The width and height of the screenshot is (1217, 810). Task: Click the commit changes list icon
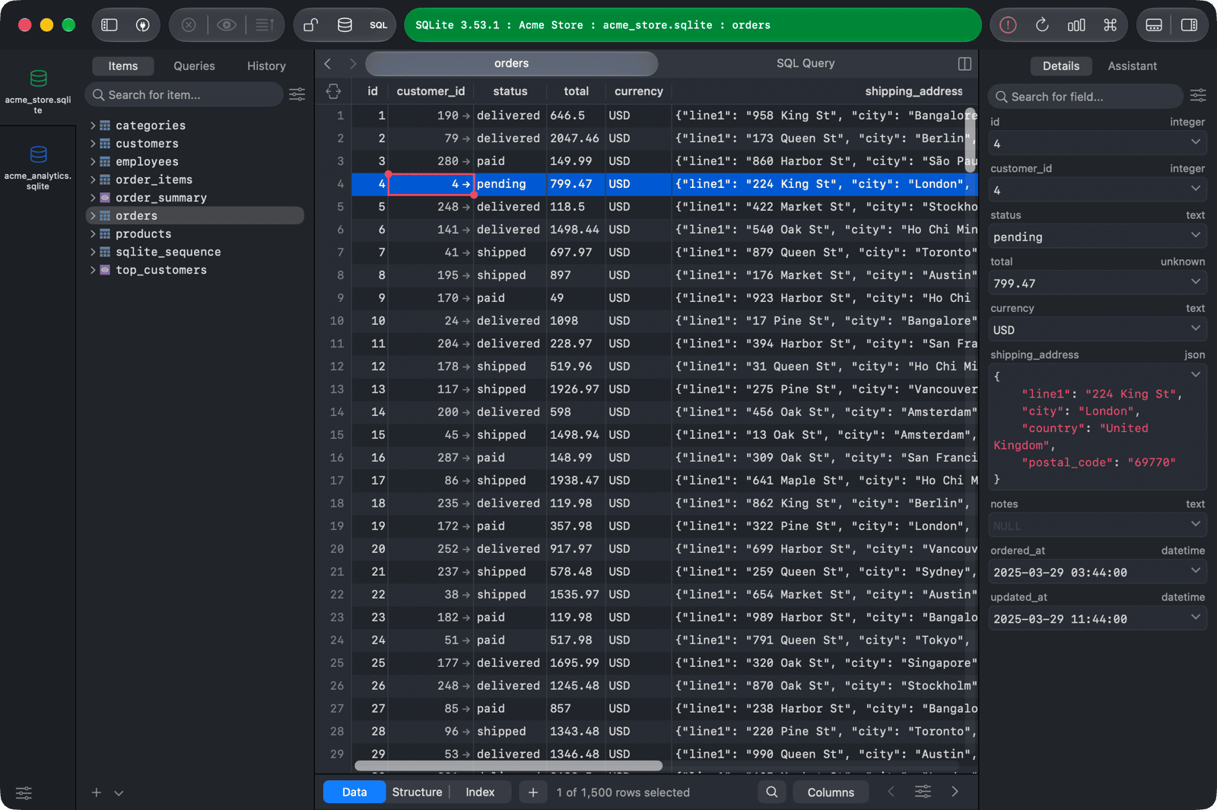[264, 25]
